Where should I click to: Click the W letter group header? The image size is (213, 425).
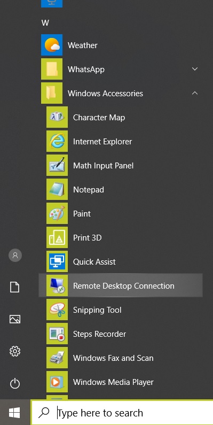pyautogui.click(x=45, y=23)
